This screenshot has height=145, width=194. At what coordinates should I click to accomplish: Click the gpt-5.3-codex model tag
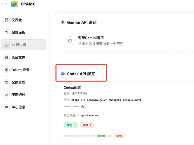(90, 115)
